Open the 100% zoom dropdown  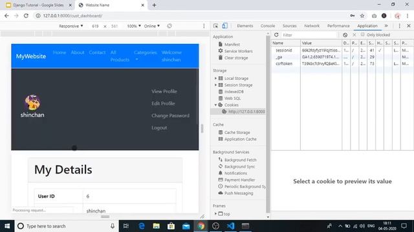coord(134,26)
